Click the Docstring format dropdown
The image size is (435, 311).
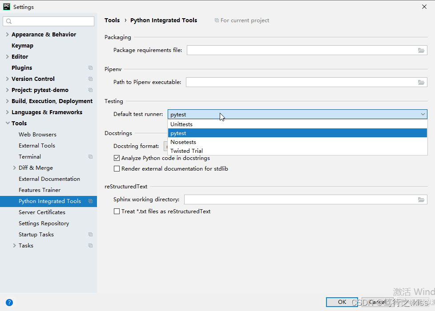pos(165,146)
